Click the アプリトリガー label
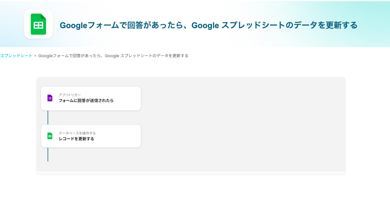 pyautogui.click(x=70, y=95)
